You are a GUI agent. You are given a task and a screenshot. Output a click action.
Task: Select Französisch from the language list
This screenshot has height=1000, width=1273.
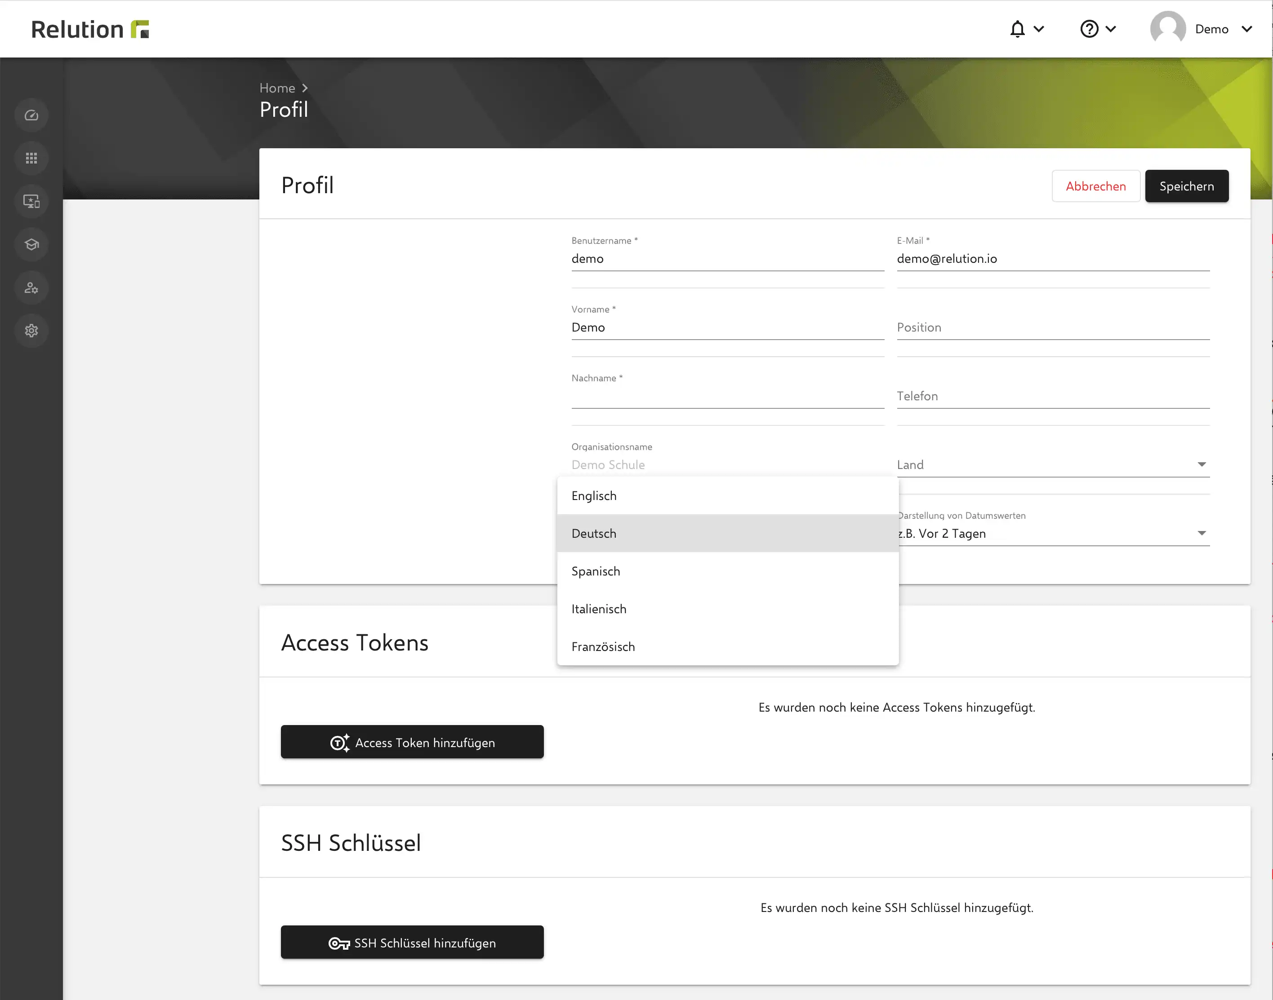click(728, 646)
